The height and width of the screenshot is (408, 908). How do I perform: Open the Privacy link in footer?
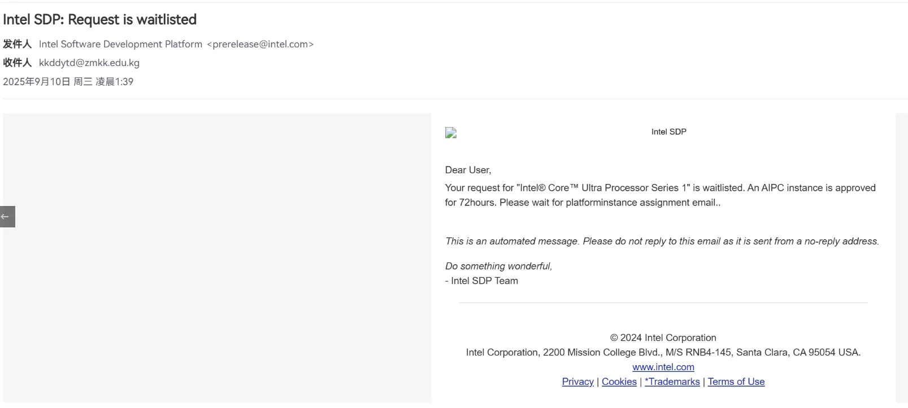577,381
